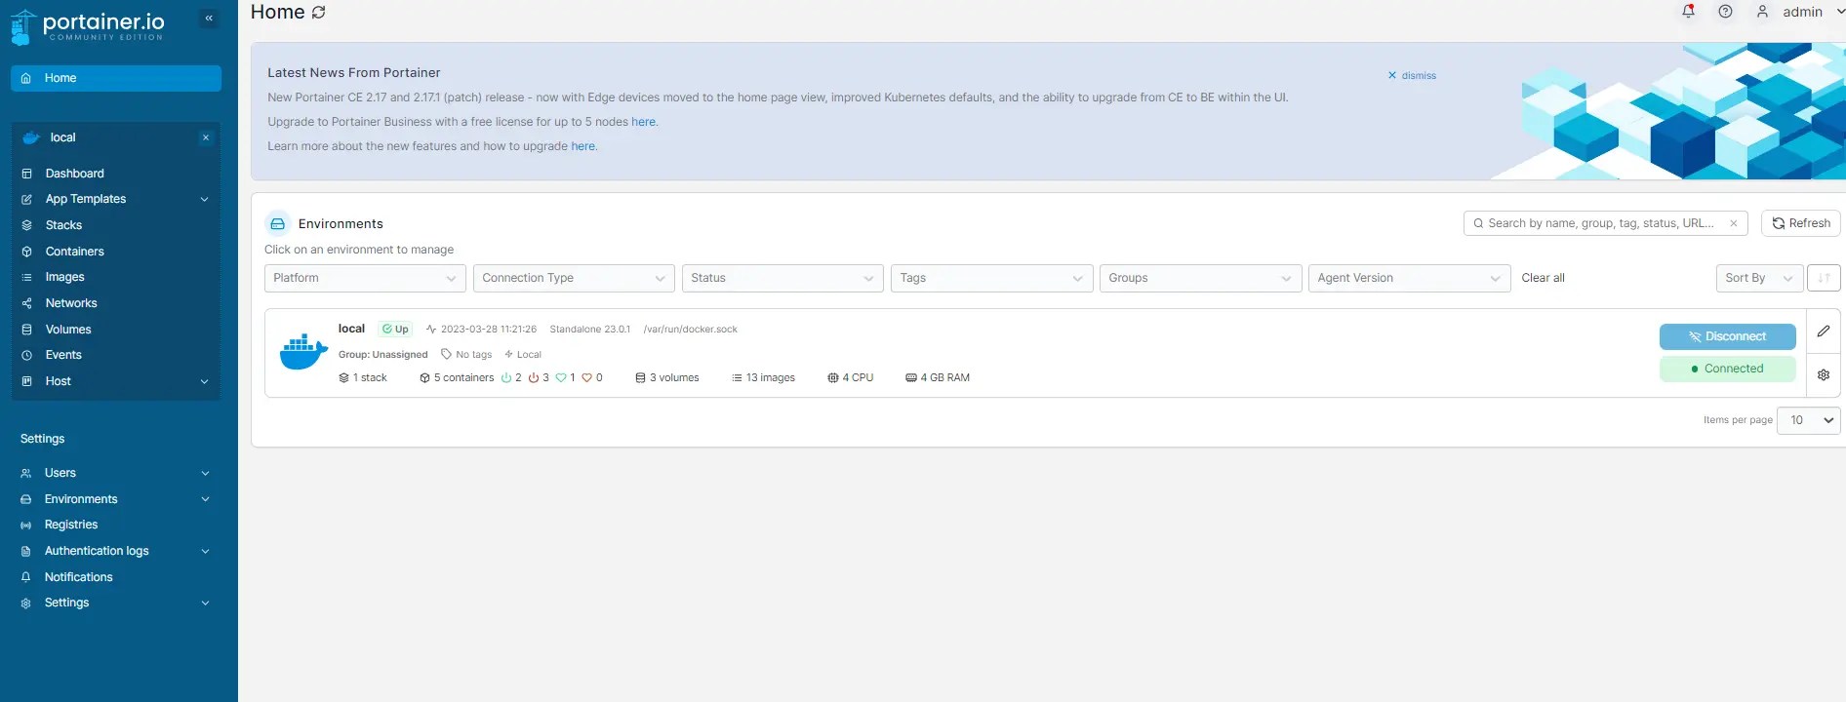Viewport: 1846px width, 702px height.
Task: Click the containers cube icon in the card
Action: pyautogui.click(x=424, y=378)
